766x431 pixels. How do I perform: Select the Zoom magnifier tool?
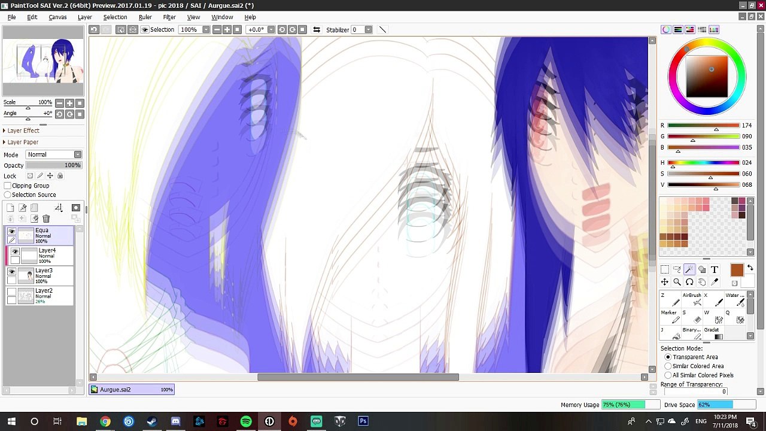(677, 282)
